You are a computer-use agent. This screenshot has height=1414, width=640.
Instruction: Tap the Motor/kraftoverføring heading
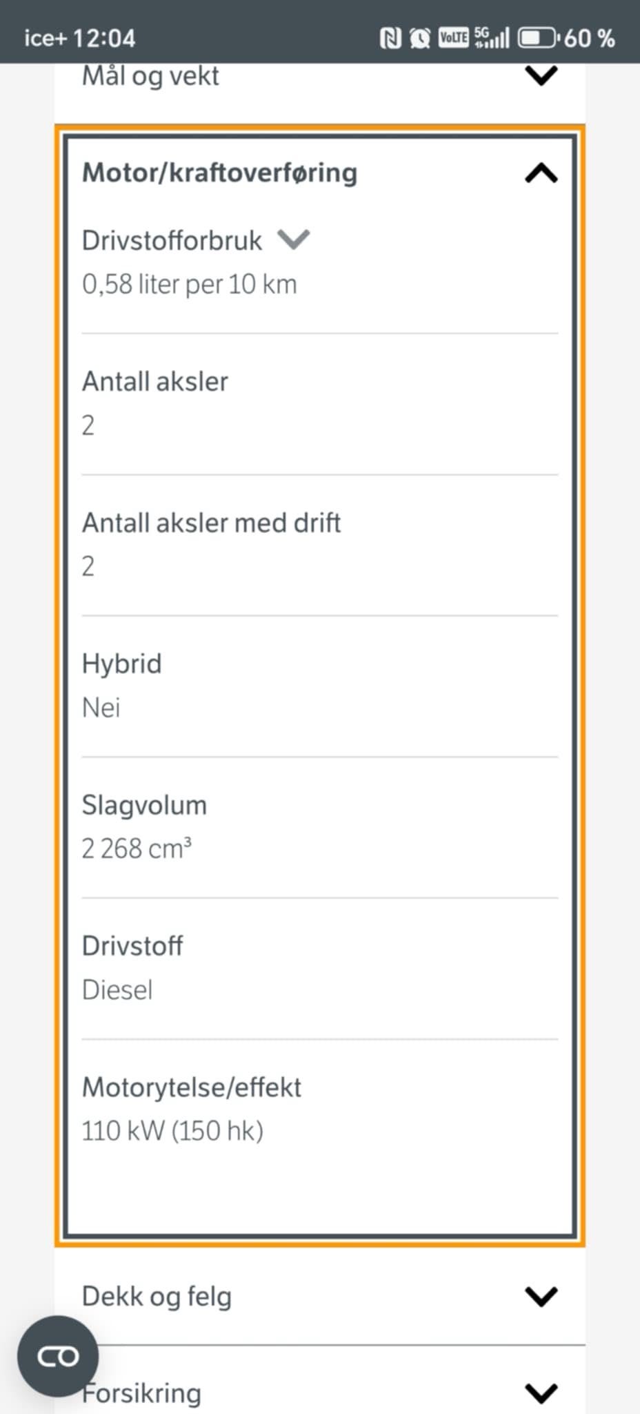(x=219, y=173)
